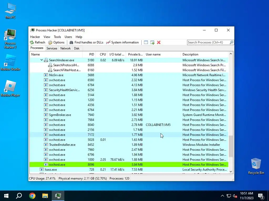Click the scrollbar down arrow
This screenshot has height=201, width=269.
point(231,171)
